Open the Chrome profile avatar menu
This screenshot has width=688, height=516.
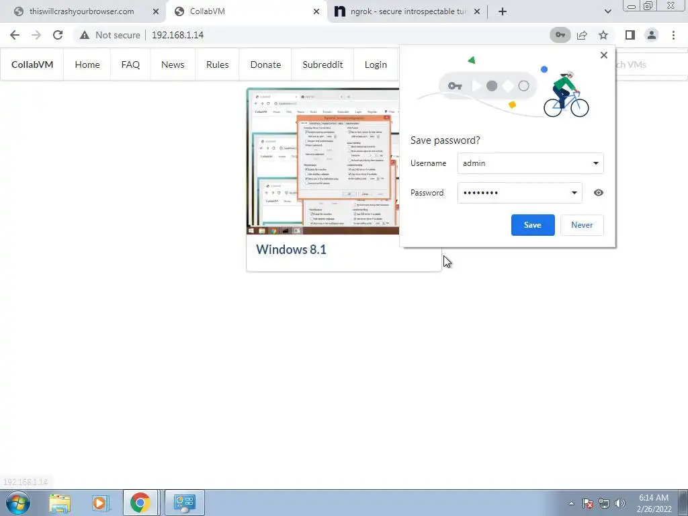tap(652, 35)
